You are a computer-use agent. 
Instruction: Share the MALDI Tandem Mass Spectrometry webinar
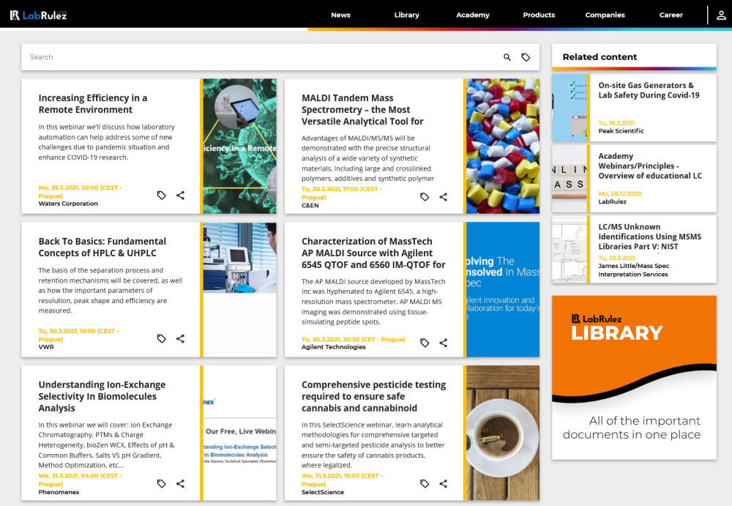(x=443, y=197)
